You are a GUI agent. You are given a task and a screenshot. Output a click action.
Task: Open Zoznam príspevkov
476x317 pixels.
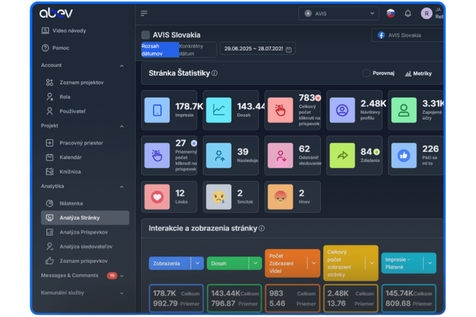(x=84, y=261)
